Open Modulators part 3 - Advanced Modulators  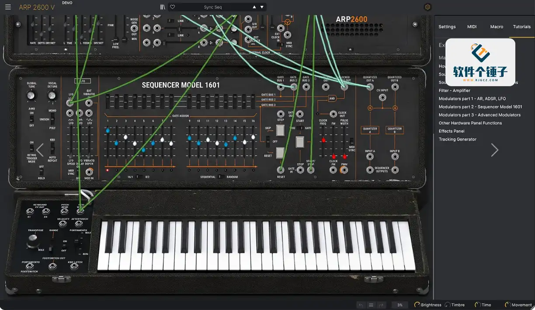pos(479,115)
